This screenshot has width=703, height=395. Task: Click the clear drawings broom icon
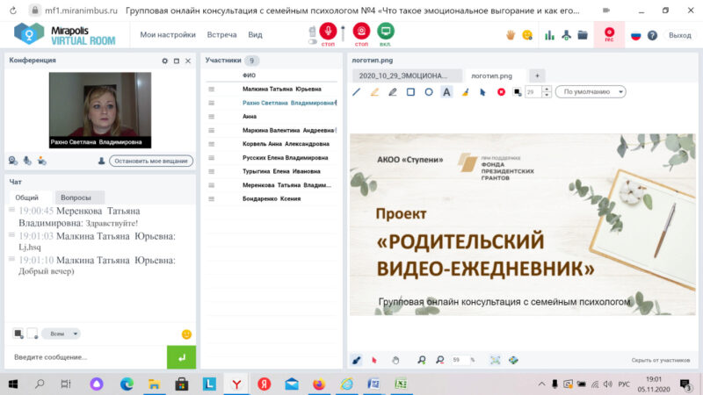[x=465, y=92]
